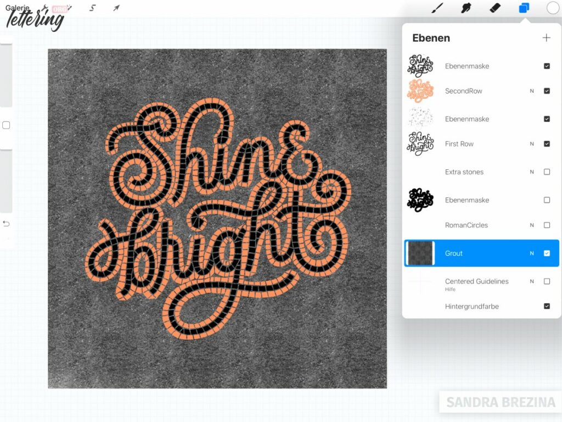Open blend mode options for First Row layer
This screenshot has width=562, height=422.
531,143
